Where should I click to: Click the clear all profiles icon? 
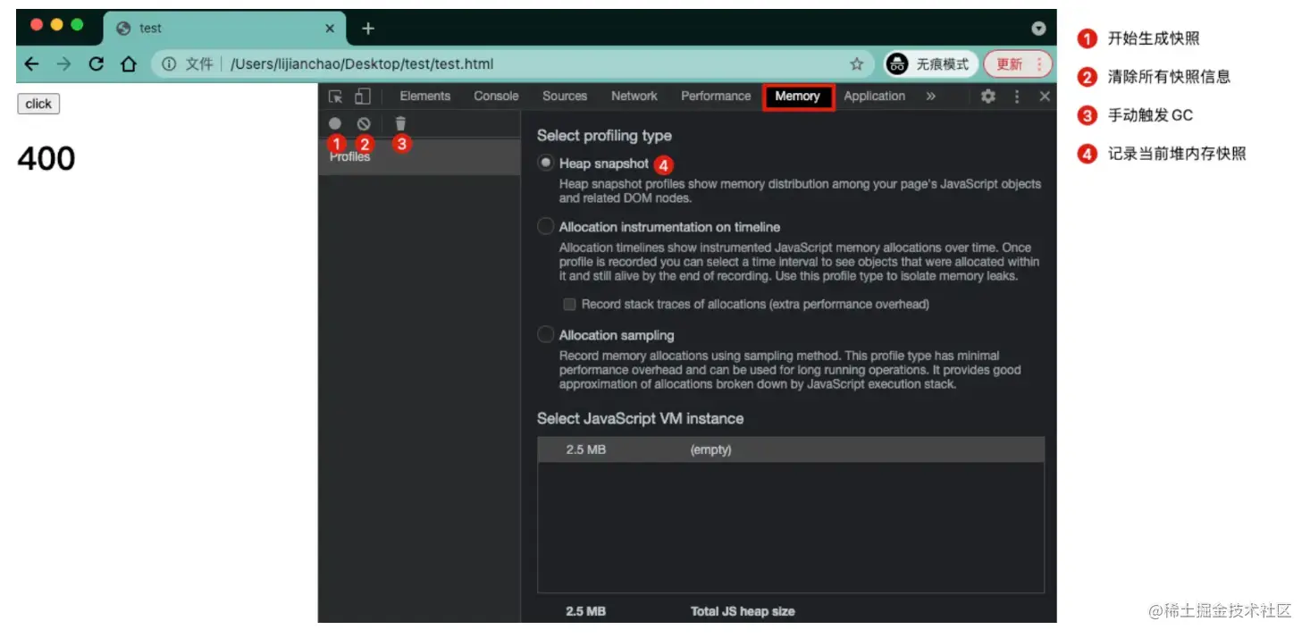364,124
